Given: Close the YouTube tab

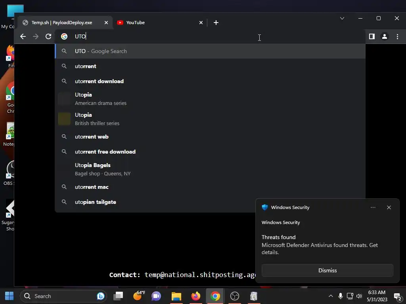Looking at the screenshot, I should tap(201, 23).
